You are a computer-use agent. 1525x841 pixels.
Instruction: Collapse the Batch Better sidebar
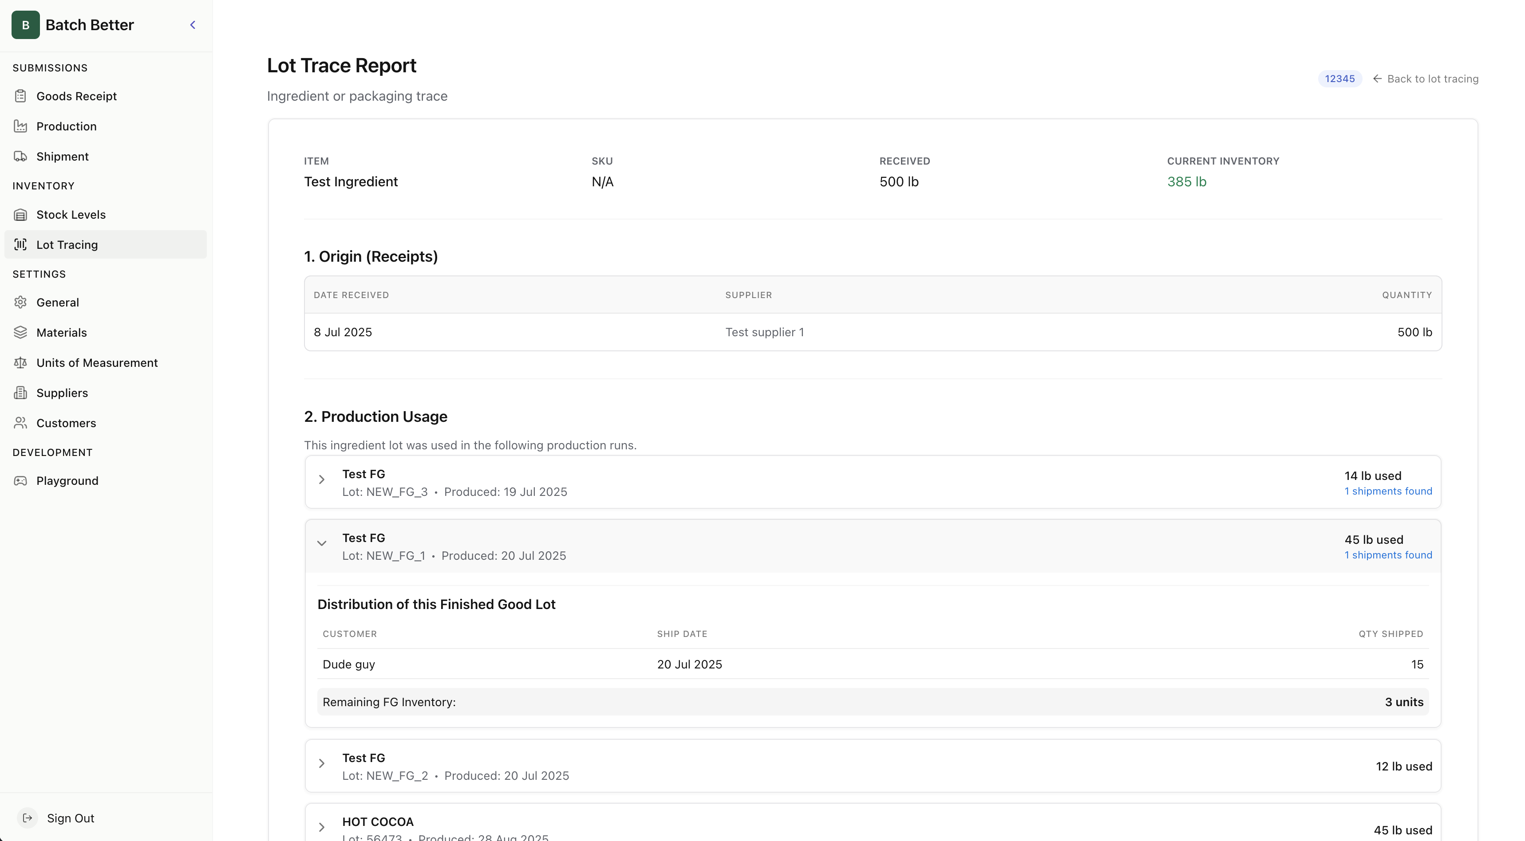[193, 25]
